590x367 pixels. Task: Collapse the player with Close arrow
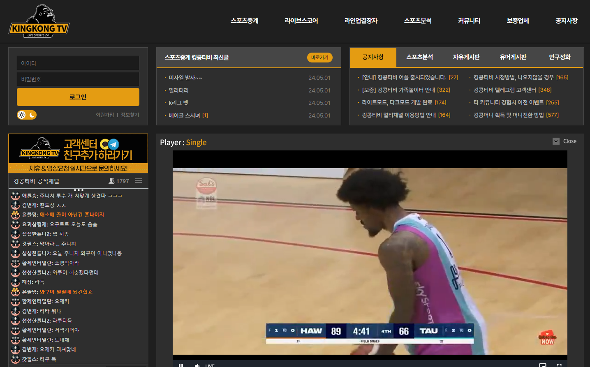click(x=556, y=141)
